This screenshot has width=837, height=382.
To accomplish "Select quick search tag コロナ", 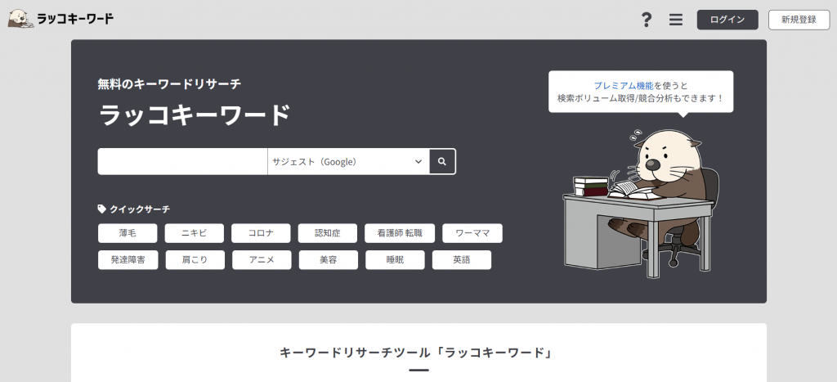I will tap(261, 233).
